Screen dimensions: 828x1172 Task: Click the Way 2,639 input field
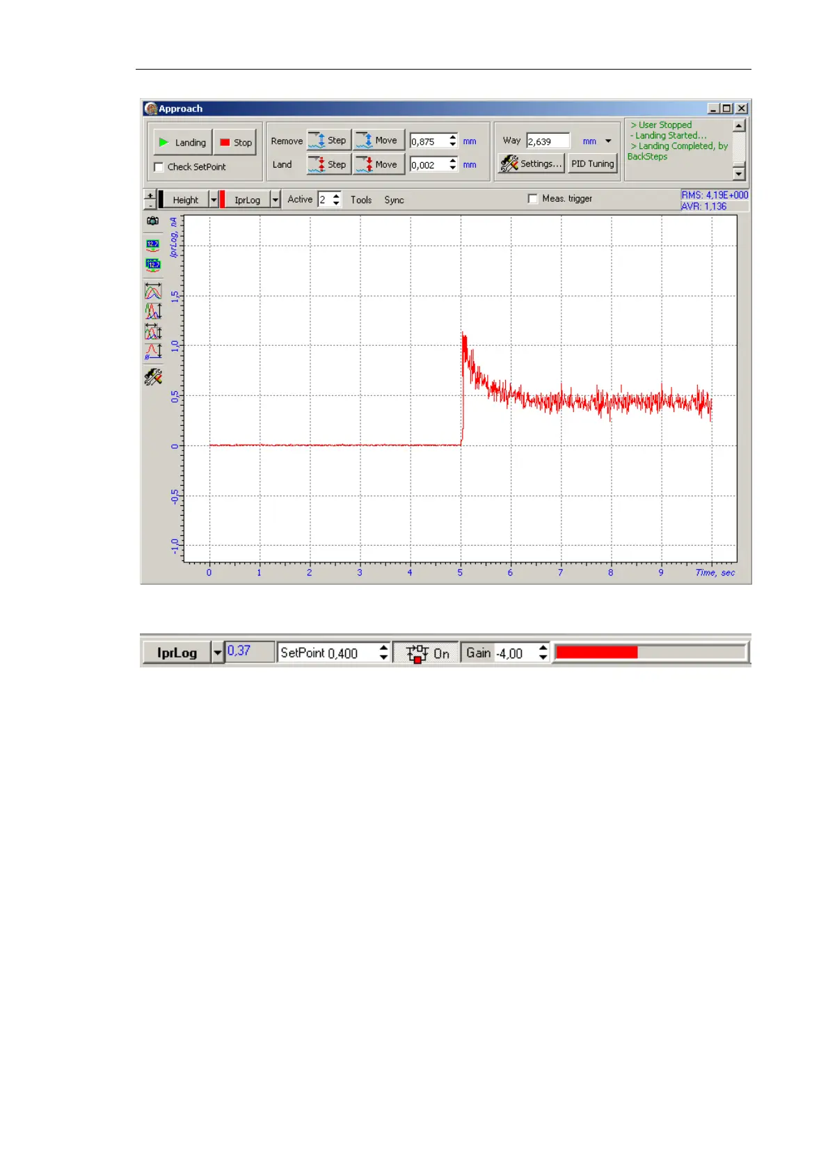click(548, 141)
